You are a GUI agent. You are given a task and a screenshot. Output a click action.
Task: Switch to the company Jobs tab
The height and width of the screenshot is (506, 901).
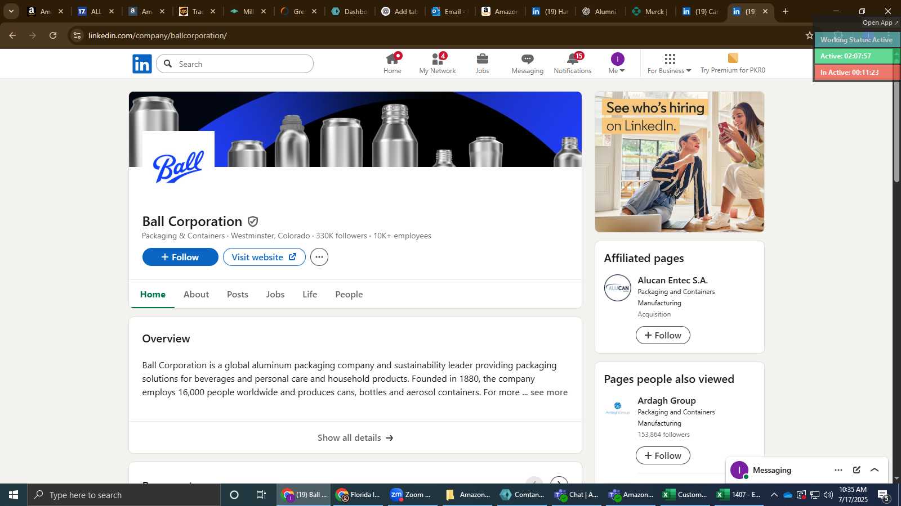pos(275,294)
